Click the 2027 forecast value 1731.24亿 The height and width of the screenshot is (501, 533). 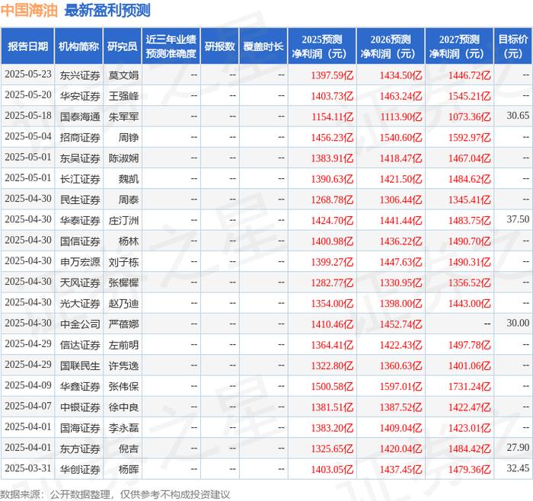pos(470,386)
